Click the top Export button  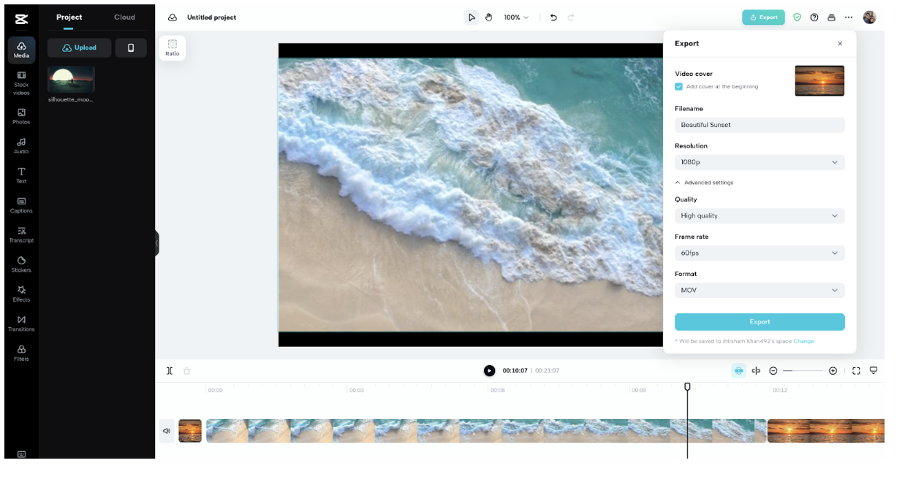[763, 17]
